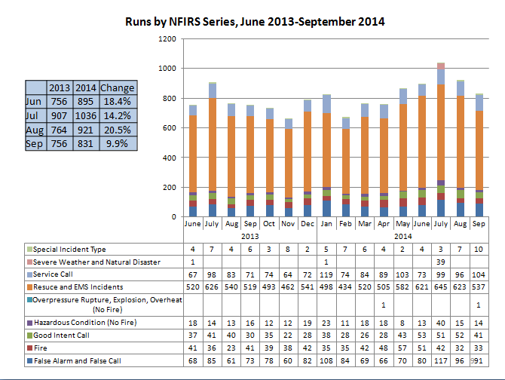Click the '2013' year label under the axis
Image resolution: width=505 pixels, height=380 pixels.
(x=250, y=237)
